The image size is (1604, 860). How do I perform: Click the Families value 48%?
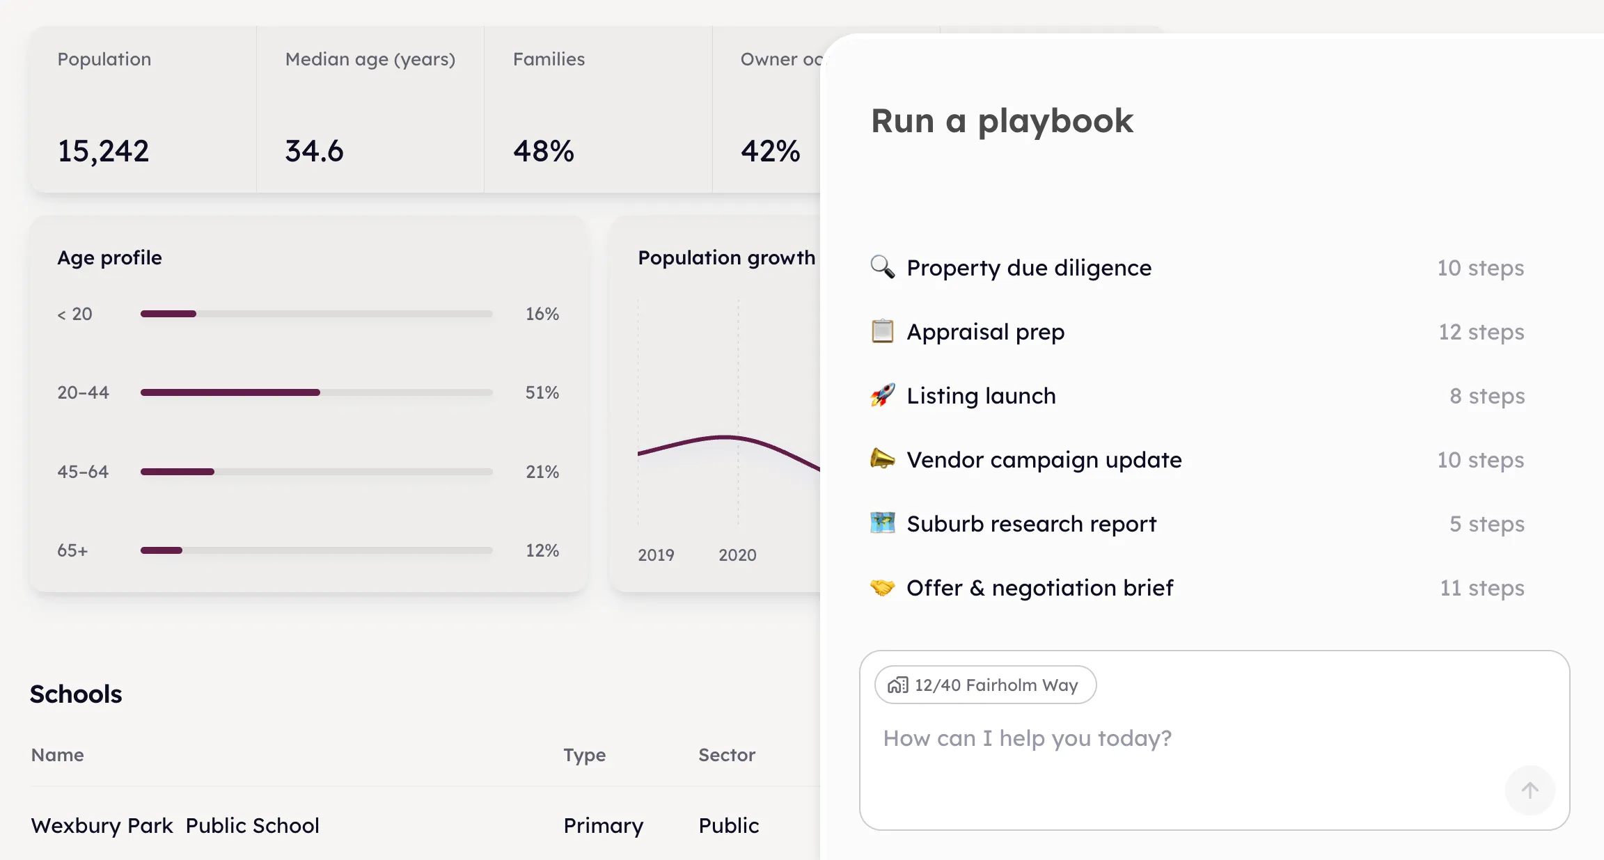click(x=544, y=151)
